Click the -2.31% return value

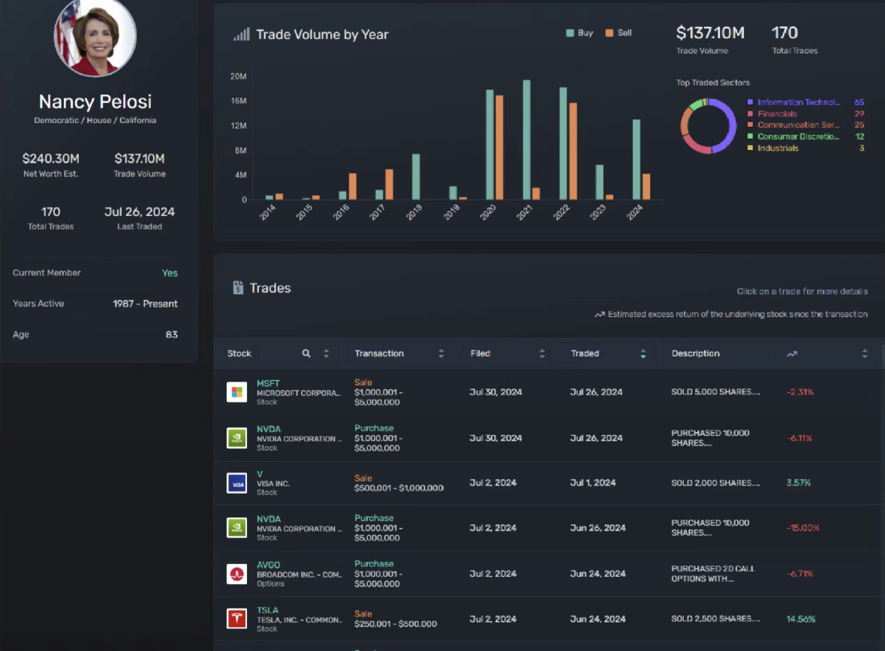pyautogui.click(x=800, y=392)
